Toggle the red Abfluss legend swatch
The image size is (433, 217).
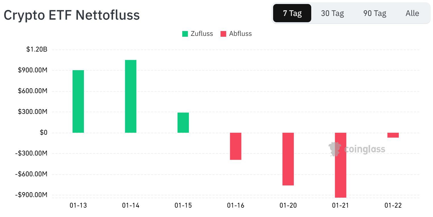(x=223, y=34)
